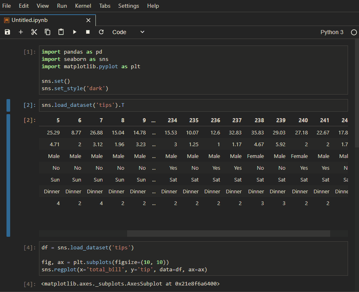The width and height of the screenshot is (359, 292).
Task: Click the import statements code cell
Action: point(193,70)
